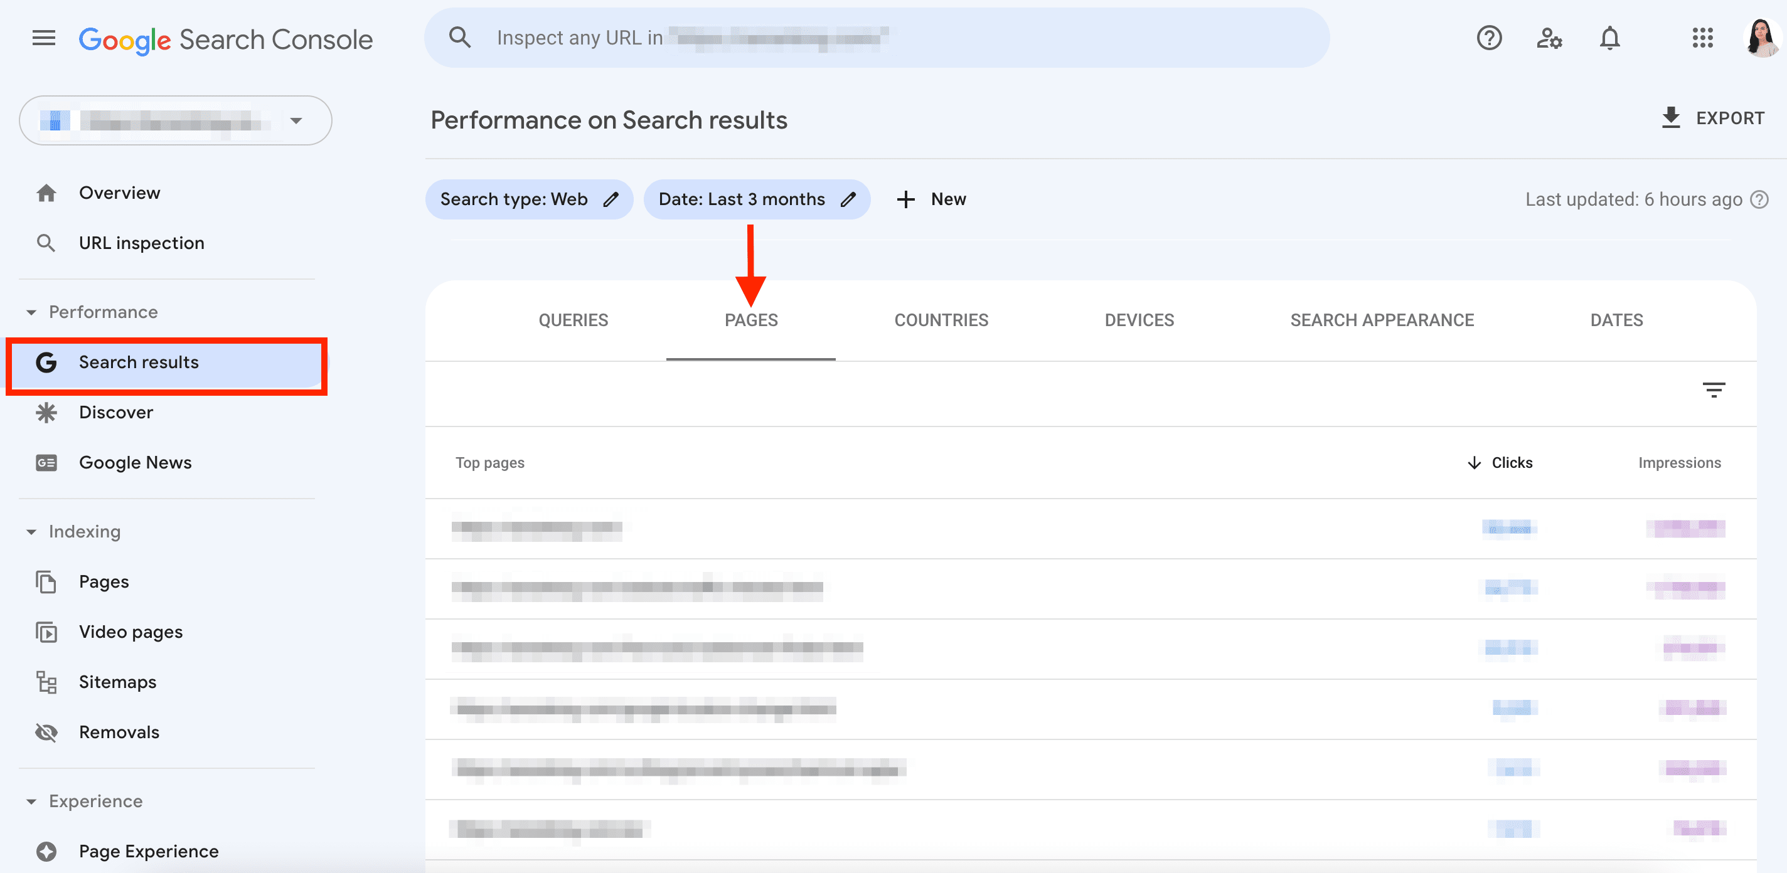Open the Removals section

point(119,731)
